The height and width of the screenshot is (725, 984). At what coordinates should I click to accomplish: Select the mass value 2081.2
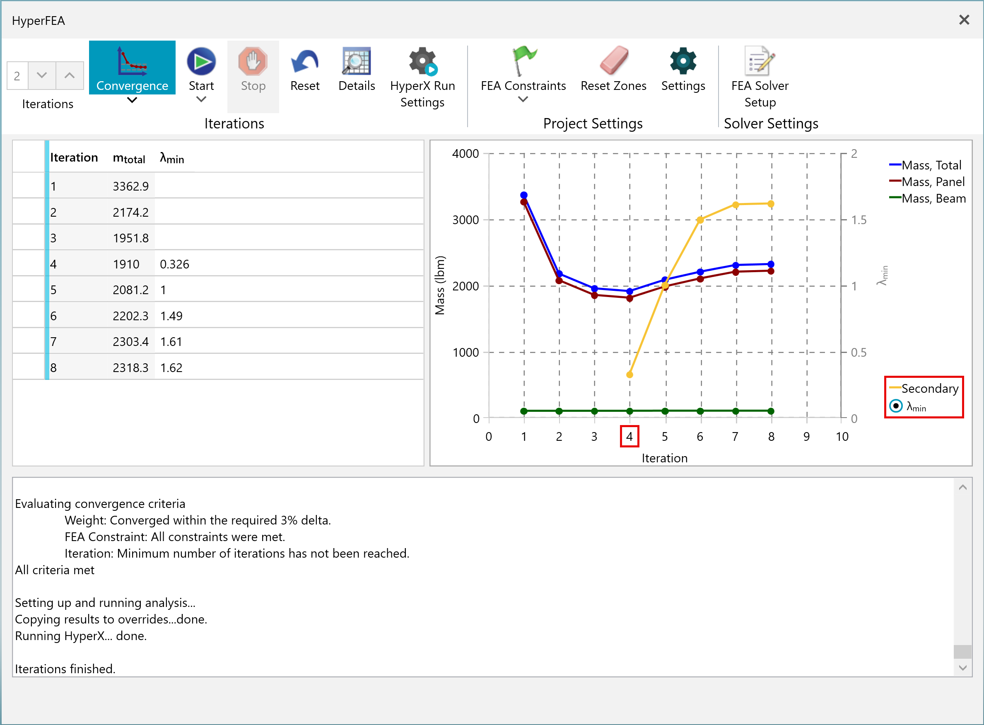tap(131, 290)
